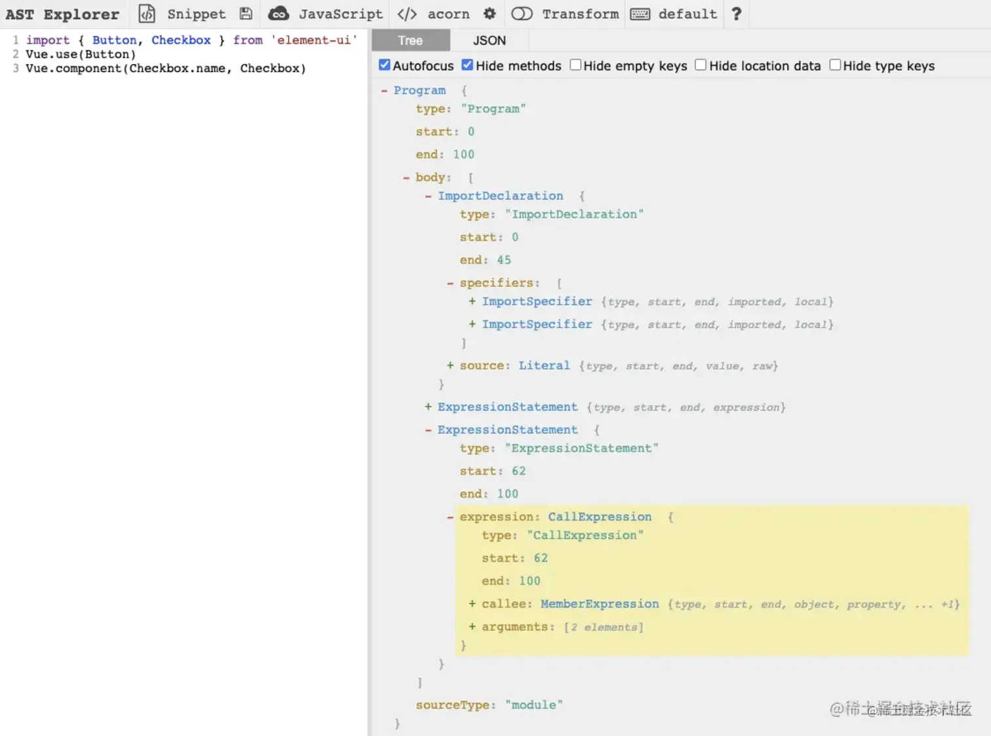Collapse the ImportDeclaration node
This screenshot has height=736, width=991.
(428, 196)
